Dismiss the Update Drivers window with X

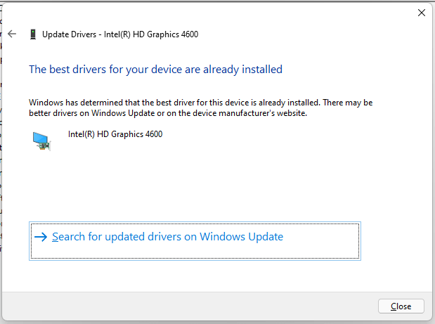point(422,13)
